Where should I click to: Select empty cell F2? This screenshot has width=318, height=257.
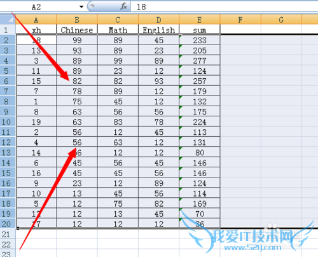(x=240, y=40)
